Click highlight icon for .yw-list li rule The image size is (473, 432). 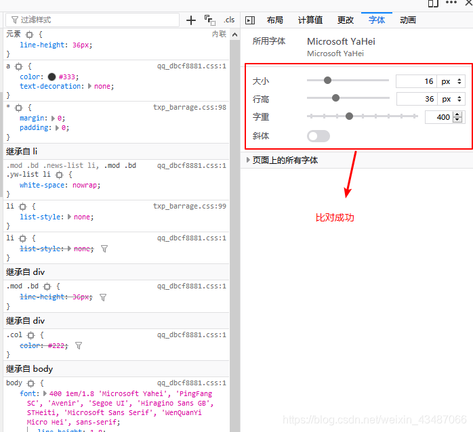(60, 175)
